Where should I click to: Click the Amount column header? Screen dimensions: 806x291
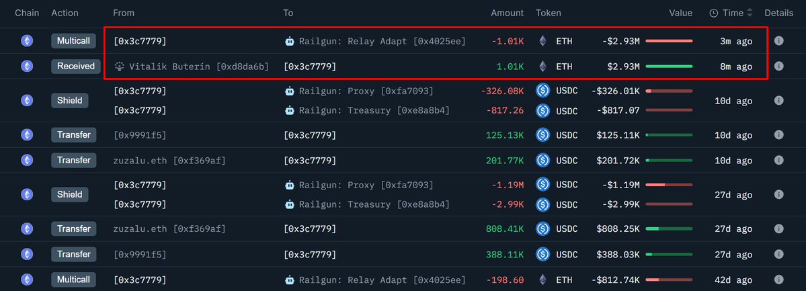click(507, 13)
